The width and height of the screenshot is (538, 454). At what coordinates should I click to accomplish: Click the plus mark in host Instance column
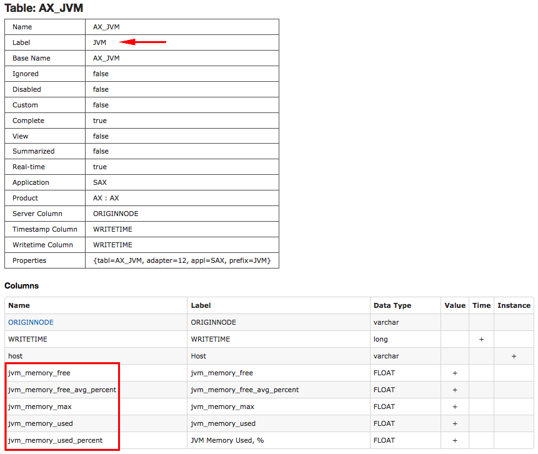[514, 356]
